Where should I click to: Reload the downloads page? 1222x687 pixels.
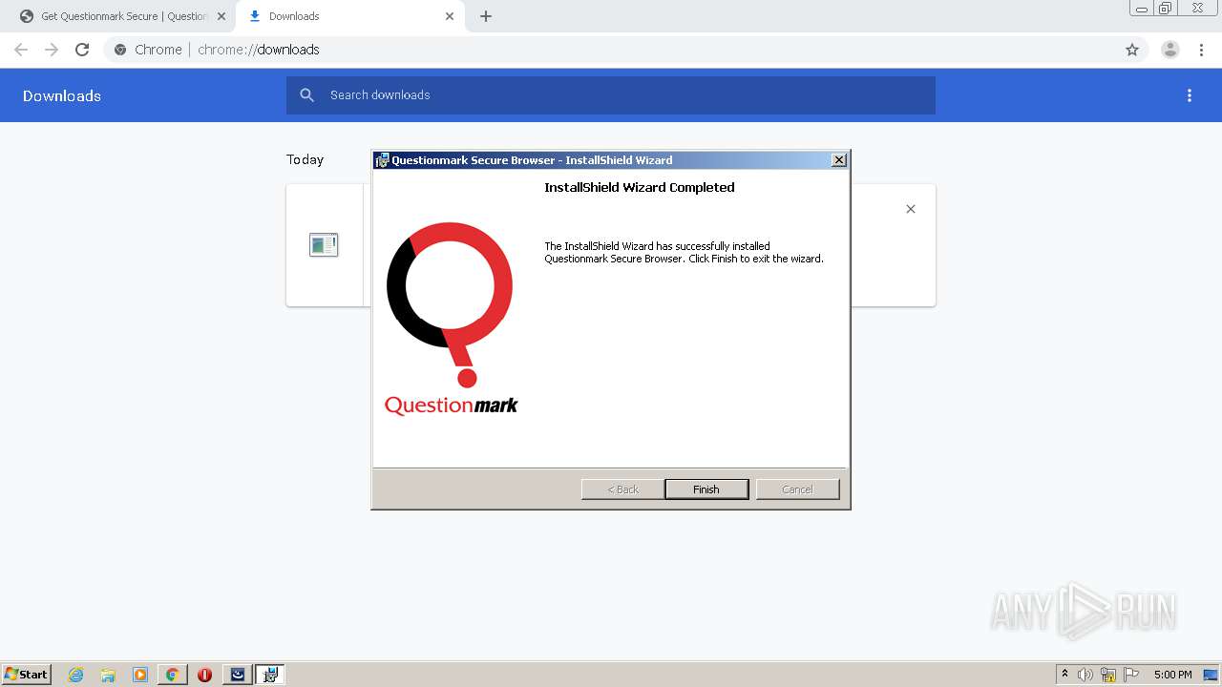[x=82, y=50]
